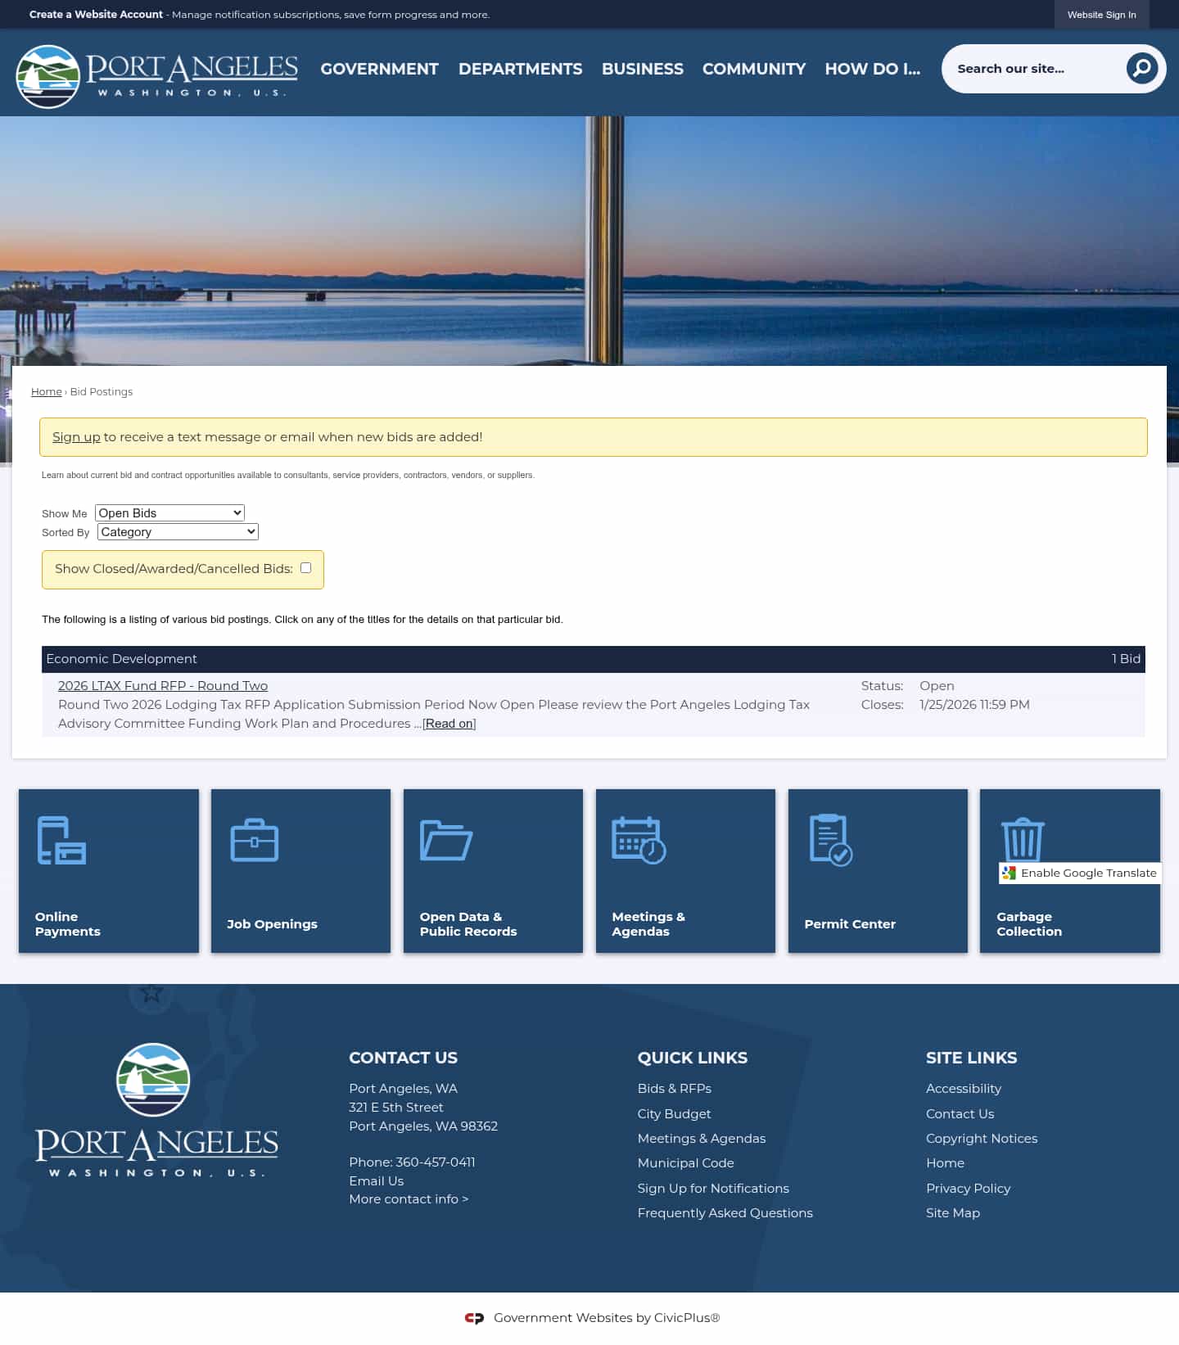Open the Bids & RFPs quick link

click(x=674, y=1089)
